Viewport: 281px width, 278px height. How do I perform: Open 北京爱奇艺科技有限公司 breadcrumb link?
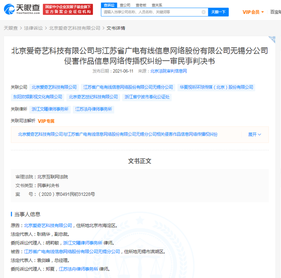tap(74, 28)
